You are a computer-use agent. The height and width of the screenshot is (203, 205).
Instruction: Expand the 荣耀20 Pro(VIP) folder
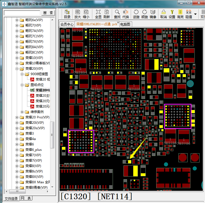[x=17, y=117]
